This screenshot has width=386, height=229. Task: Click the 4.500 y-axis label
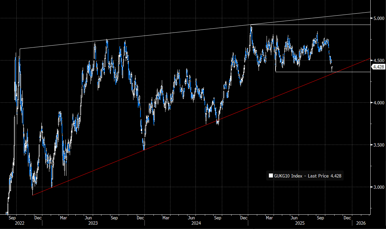point(379,60)
